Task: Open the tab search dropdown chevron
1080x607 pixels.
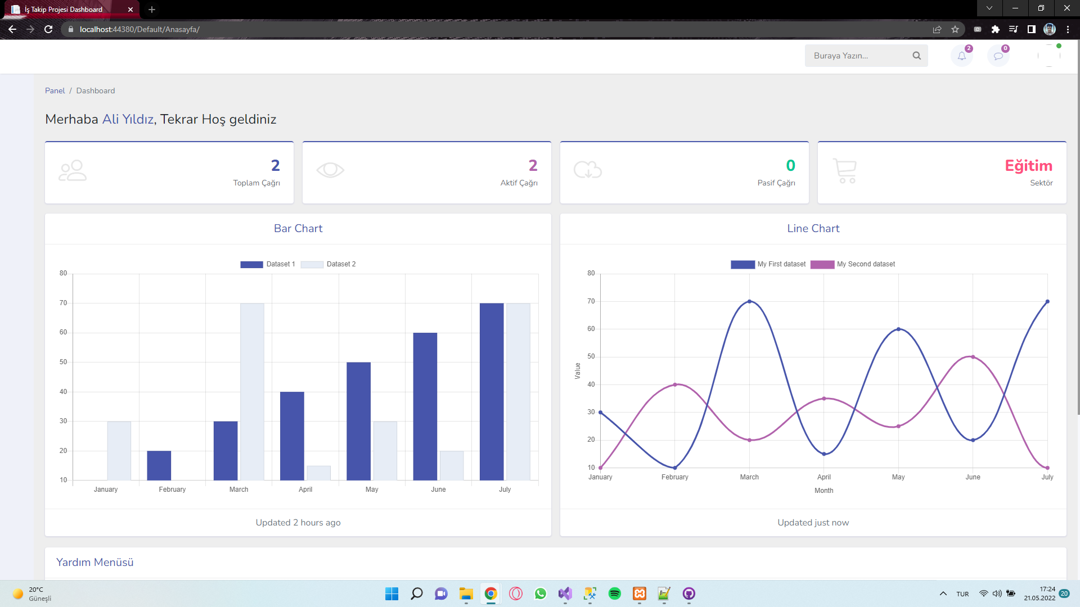Action: coord(989,8)
